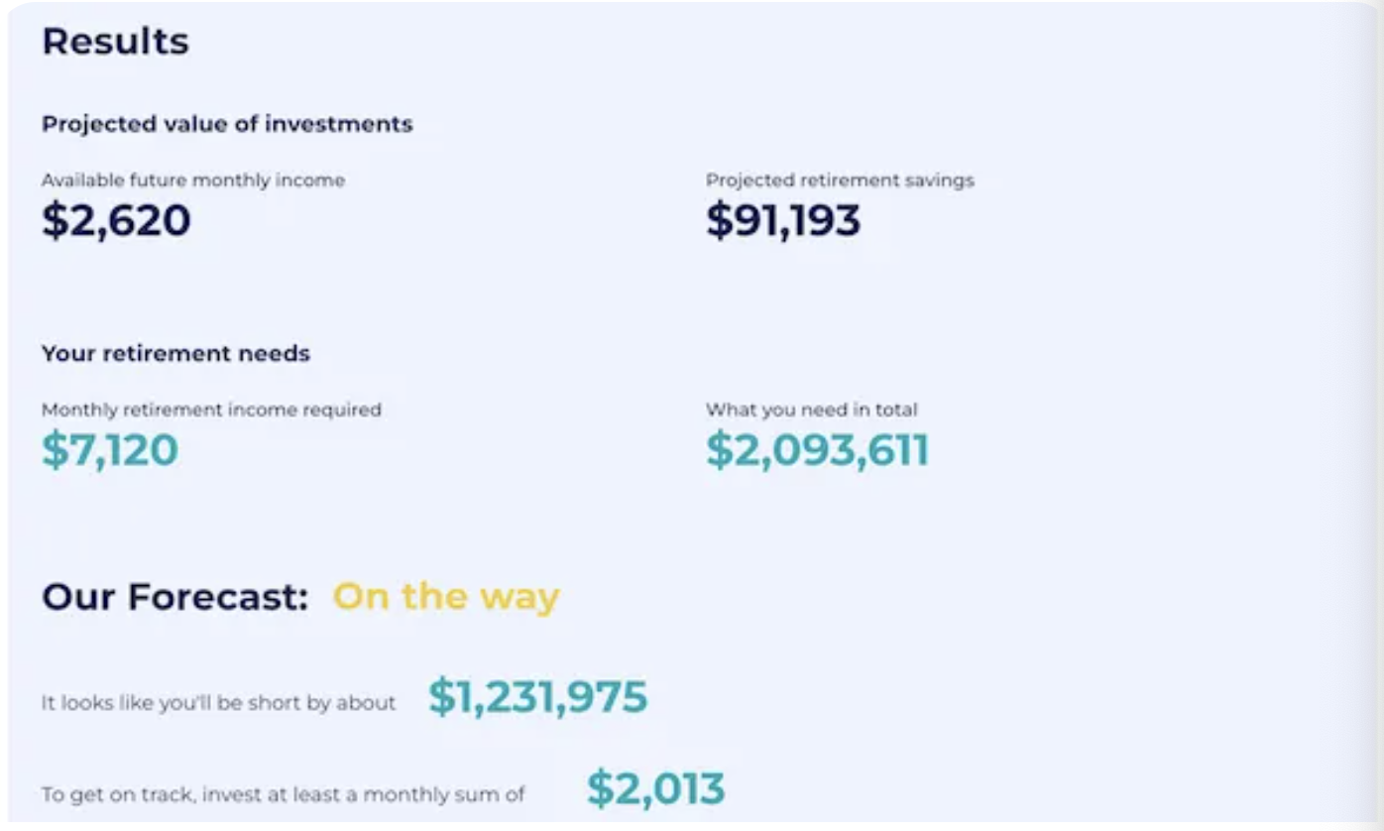This screenshot has width=1384, height=831.
Task: Click the Projected retirement savings label
Action: pos(840,180)
